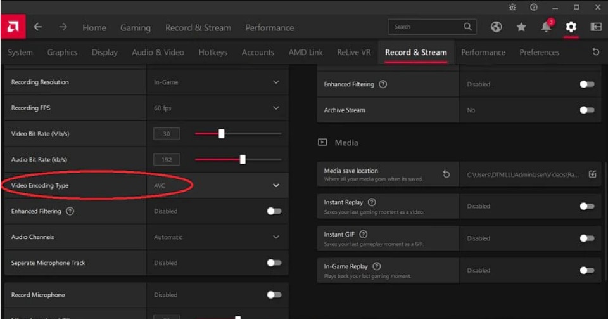
Task: Click the Media section play icon
Action: point(322,143)
